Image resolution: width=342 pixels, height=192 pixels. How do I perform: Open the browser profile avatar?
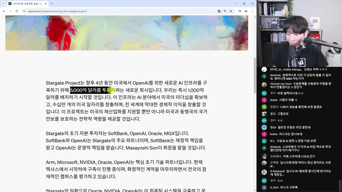click(x=246, y=11)
